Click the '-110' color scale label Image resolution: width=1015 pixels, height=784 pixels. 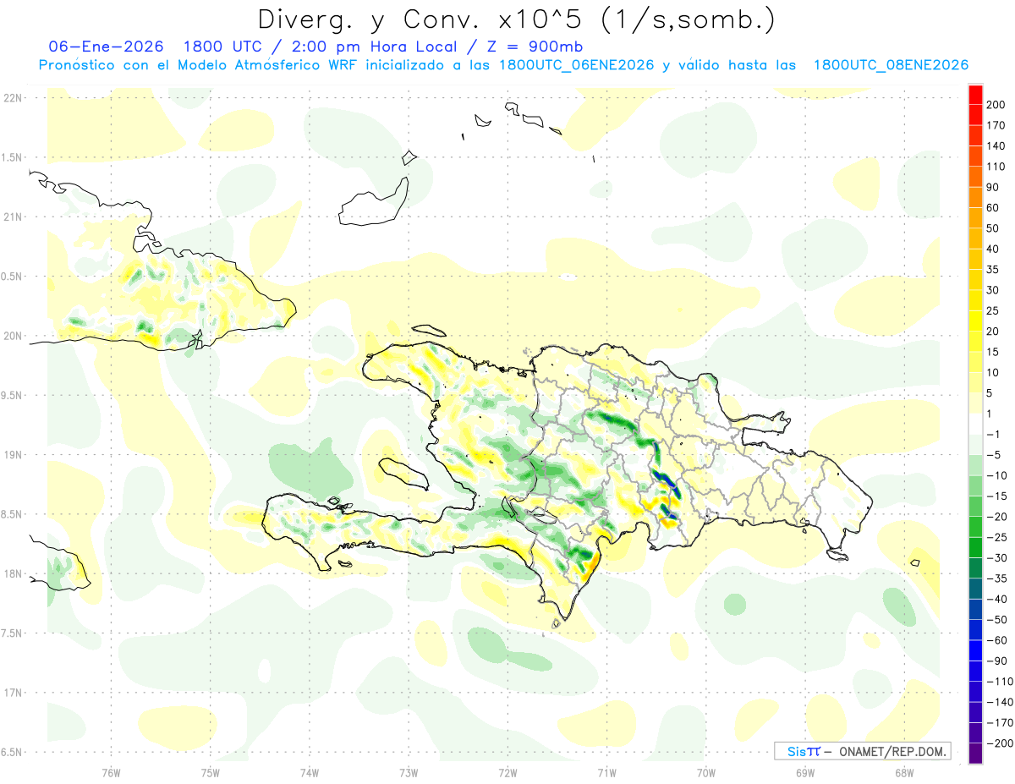pos(1001,682)
